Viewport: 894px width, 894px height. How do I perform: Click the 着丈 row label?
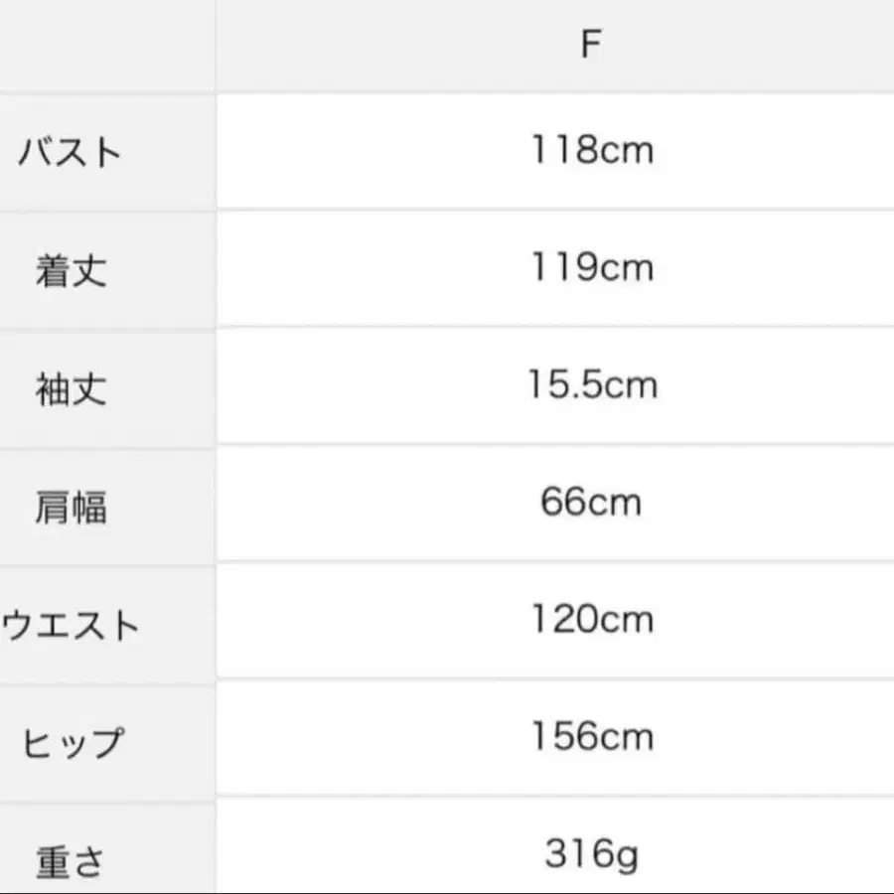(72, 271)
